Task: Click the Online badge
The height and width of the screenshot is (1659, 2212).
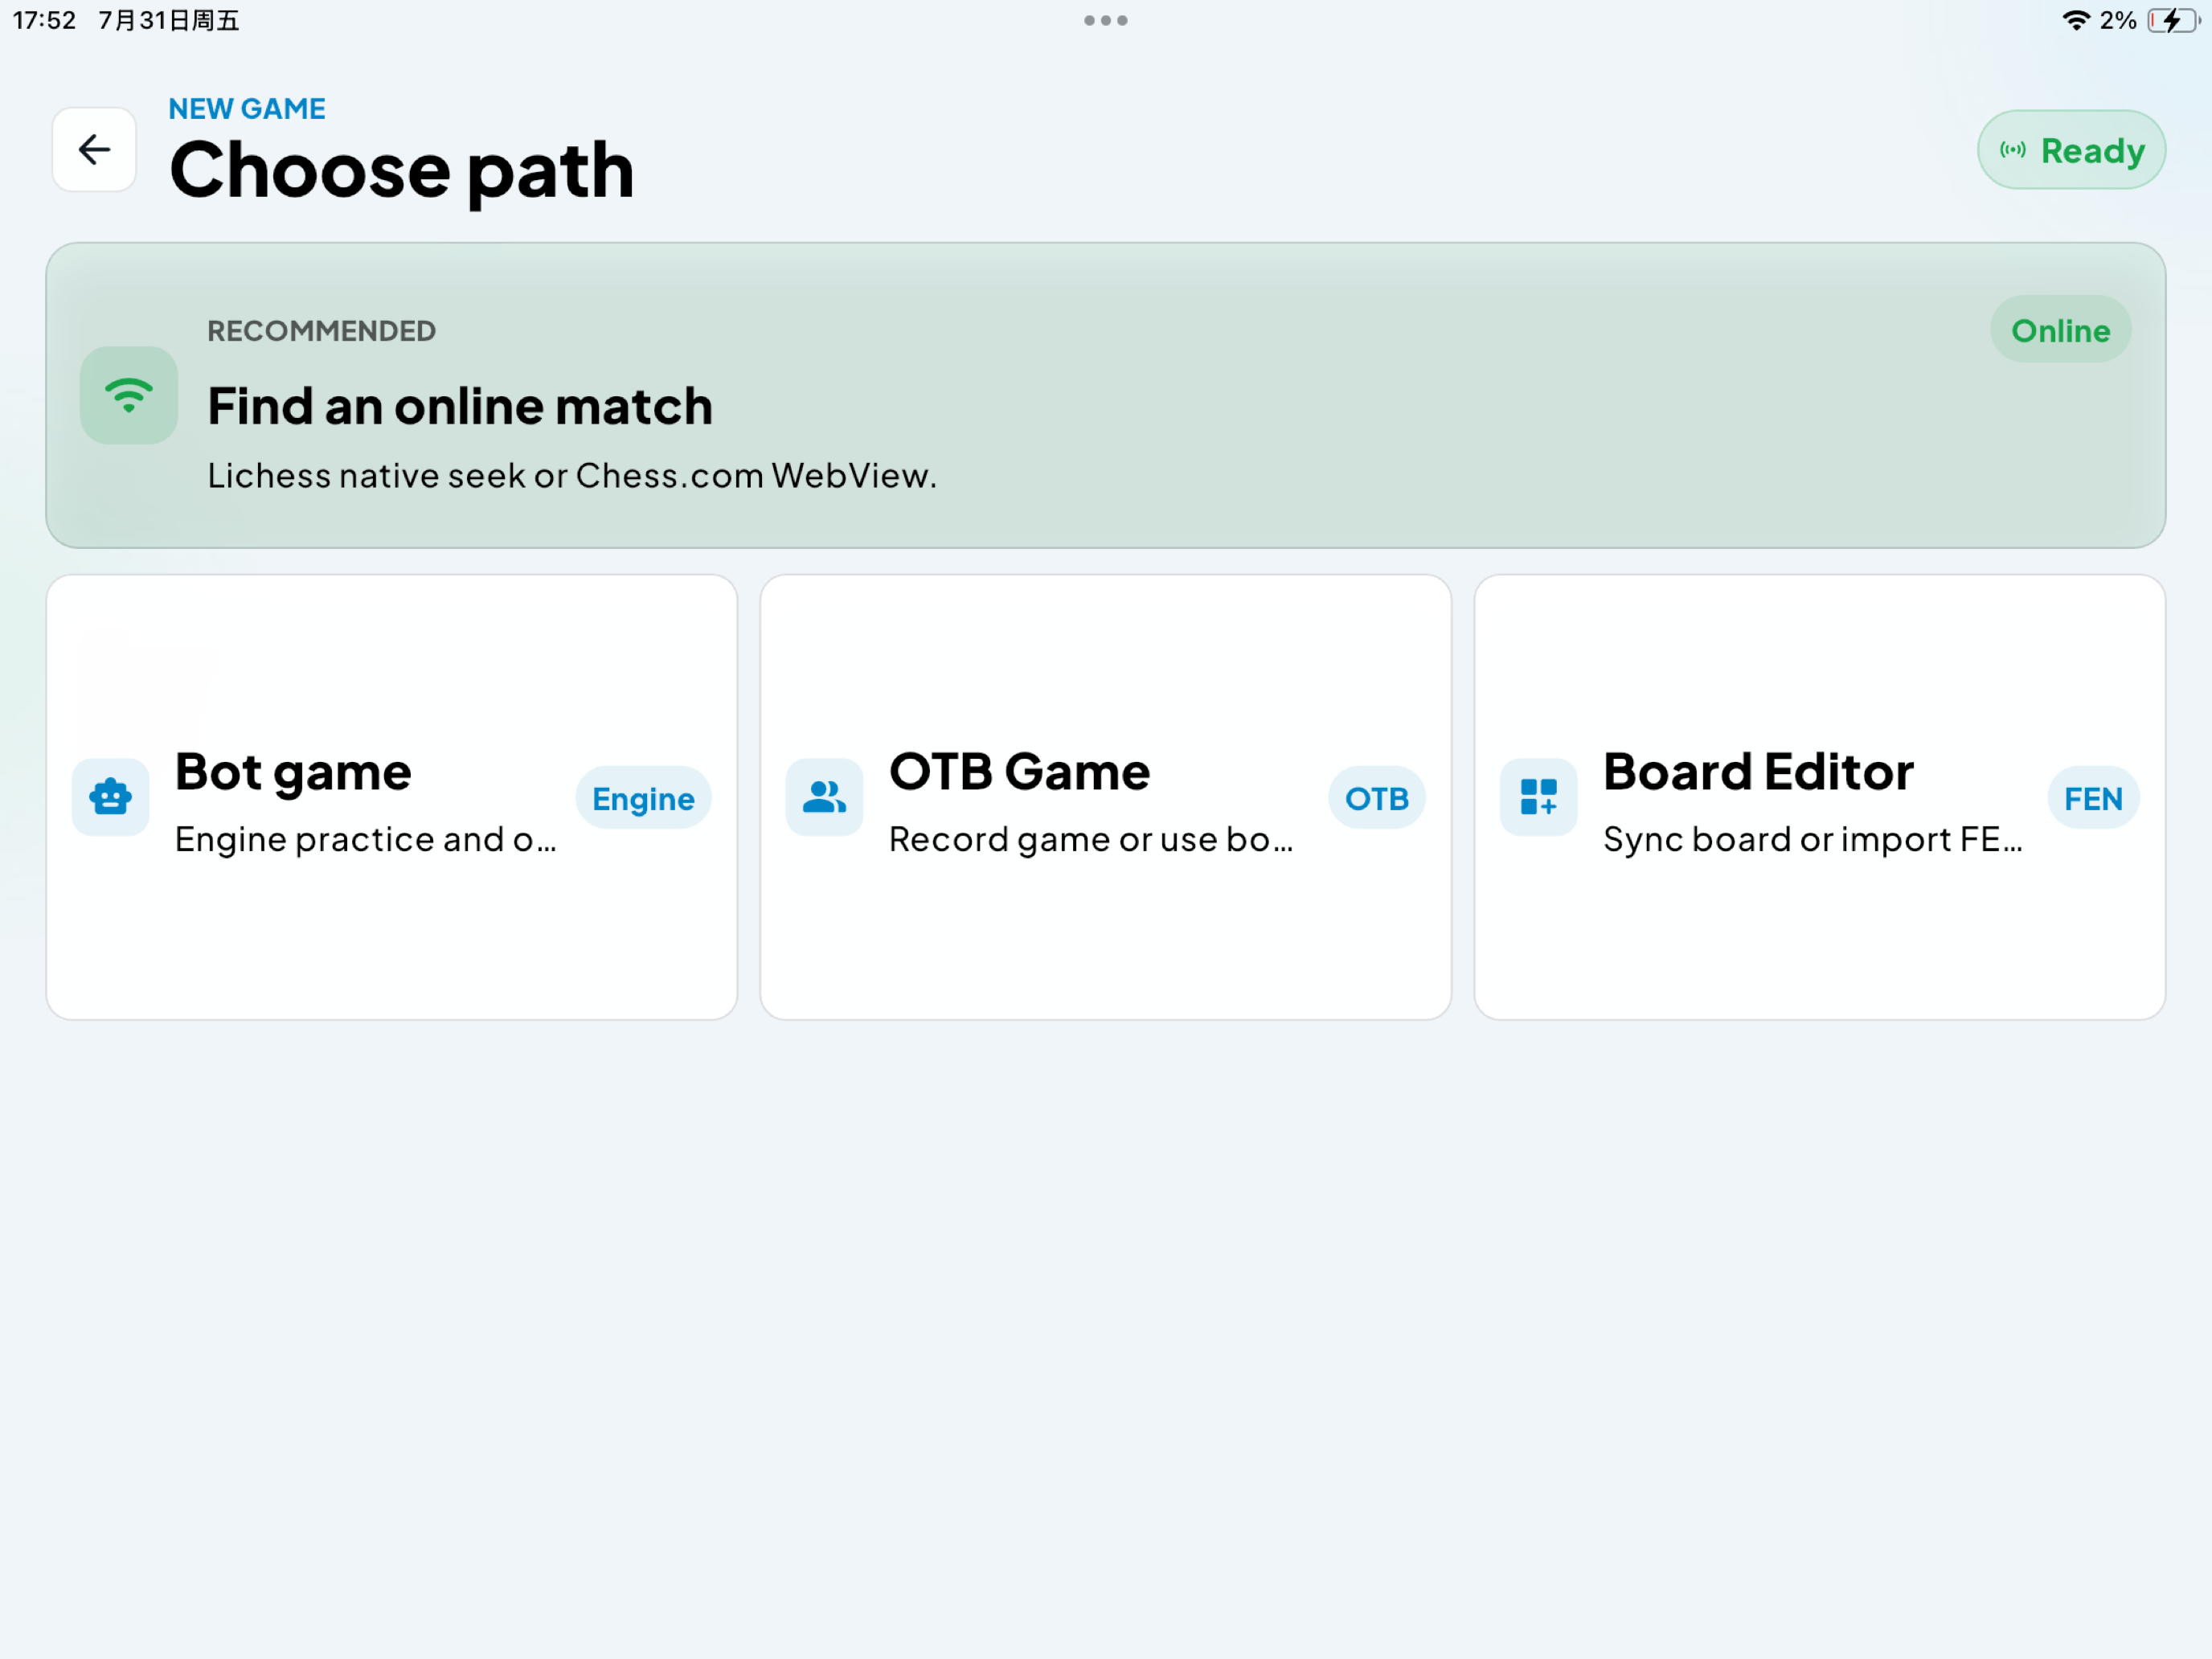Action: pos(2060,330)
